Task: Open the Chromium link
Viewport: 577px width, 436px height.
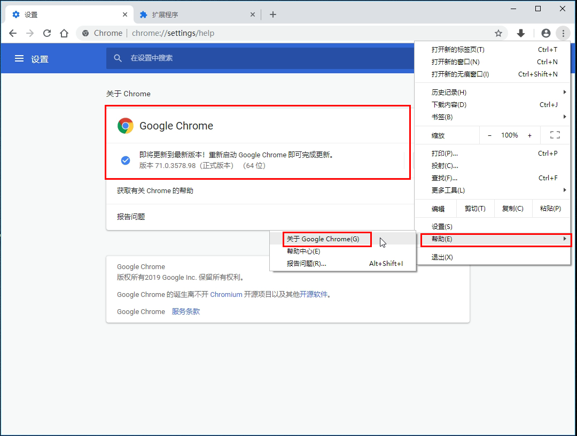Action: pyautogui.click(x=226, y=294)
